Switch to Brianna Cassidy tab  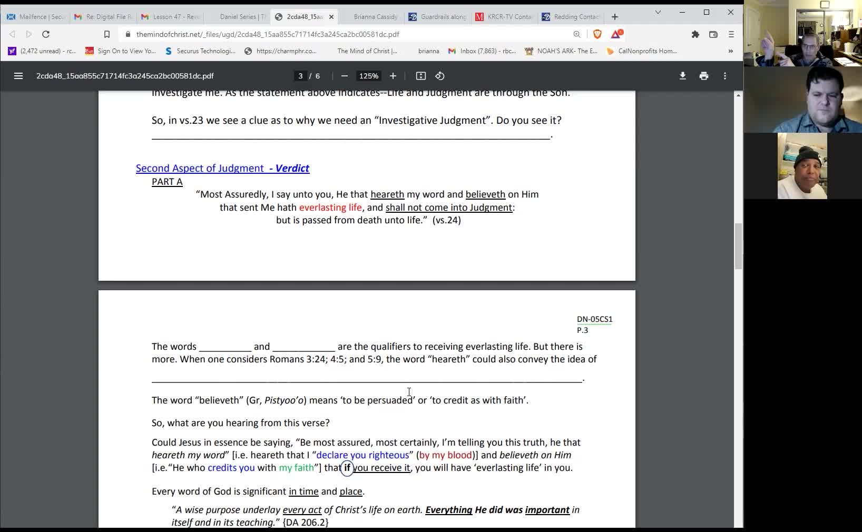[370, 17]
